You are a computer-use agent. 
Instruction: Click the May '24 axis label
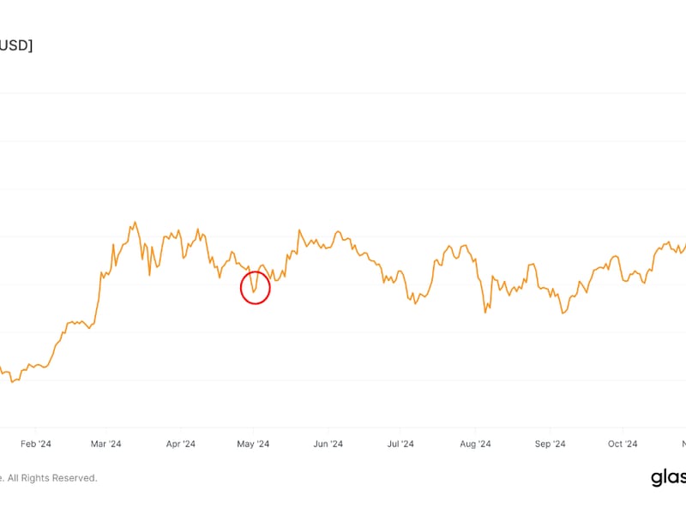pos(253,444)
